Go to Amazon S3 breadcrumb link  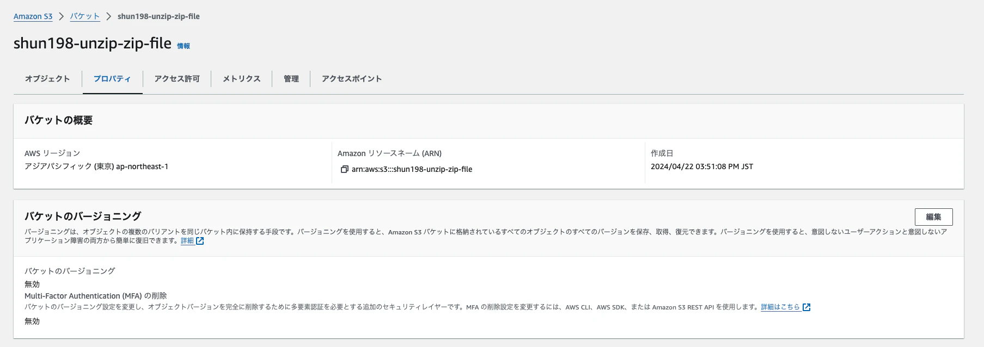click(x=33, y=16)
